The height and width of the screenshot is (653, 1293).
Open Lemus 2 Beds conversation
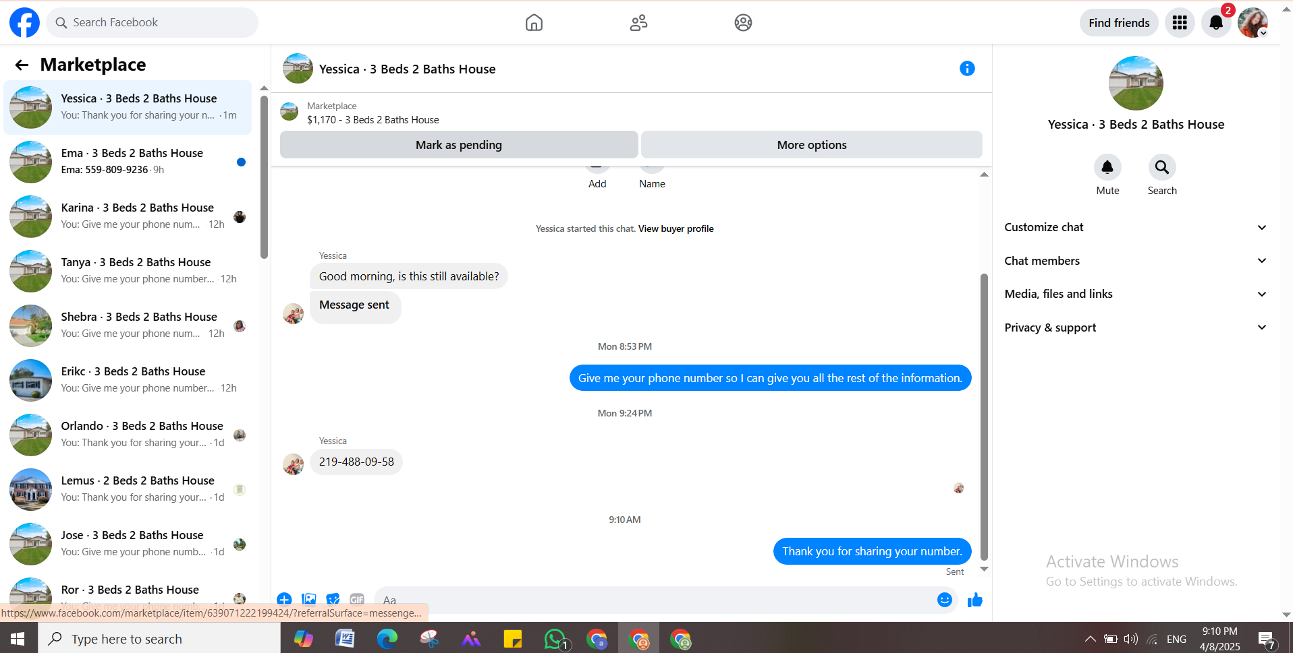[128, 489]
